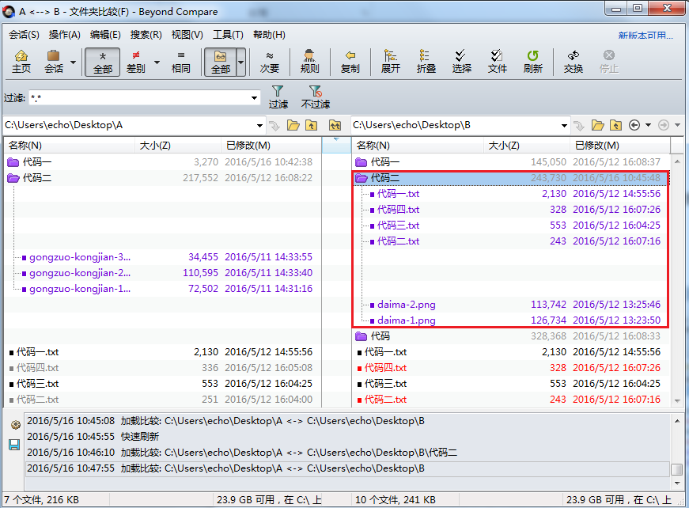689x508 pixels.
Task: Open the 过滤 filter text dropdown arrow
Action: coord(254,98)
